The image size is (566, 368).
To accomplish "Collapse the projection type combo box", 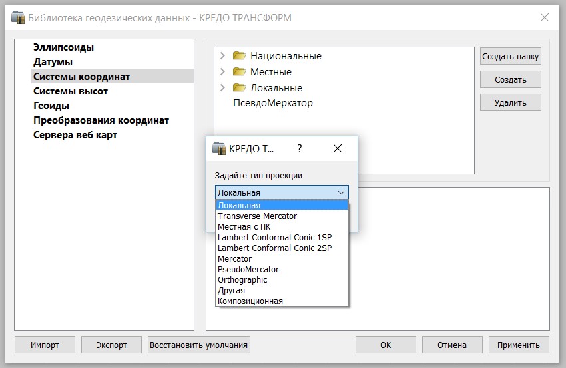I will click(341, 193).
